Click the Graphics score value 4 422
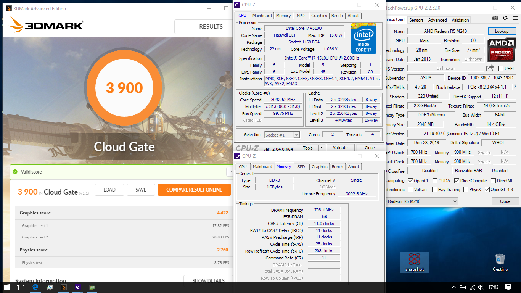The image size is (521, 293). [x=222, y=213]
